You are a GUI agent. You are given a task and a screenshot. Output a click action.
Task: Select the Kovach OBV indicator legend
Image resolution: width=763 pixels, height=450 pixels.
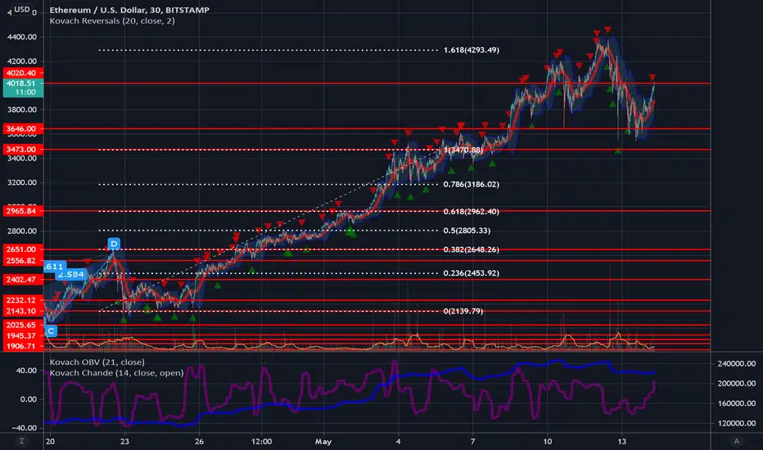(x=97, y=362)
